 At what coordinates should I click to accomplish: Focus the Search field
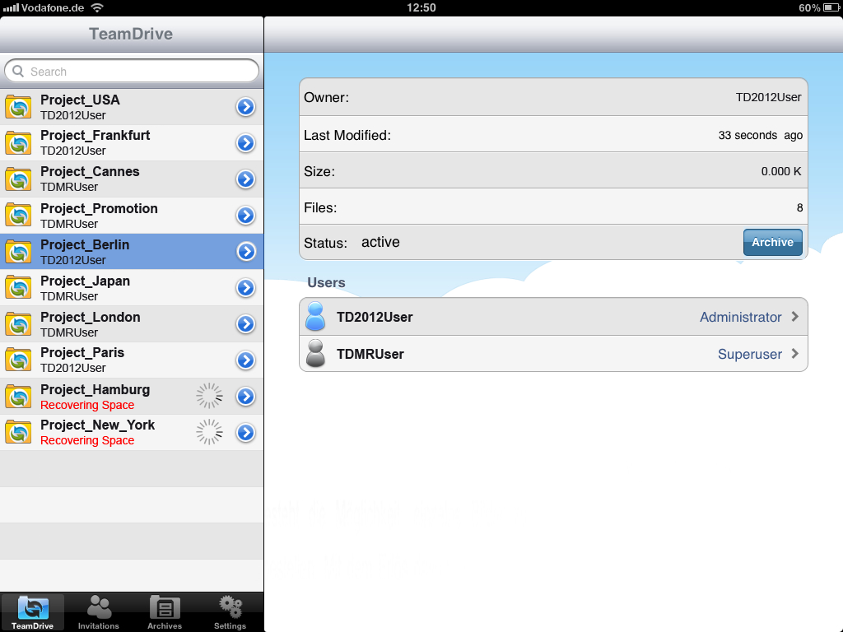[132, 71]
